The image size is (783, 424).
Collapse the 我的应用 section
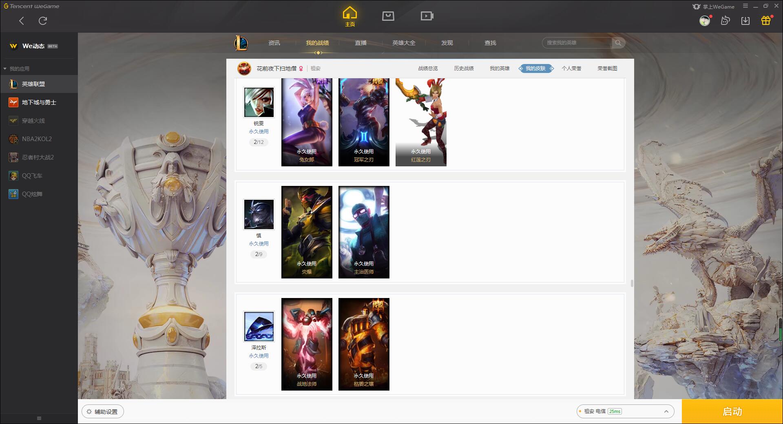pyautogui.click(x=16, y=68)
